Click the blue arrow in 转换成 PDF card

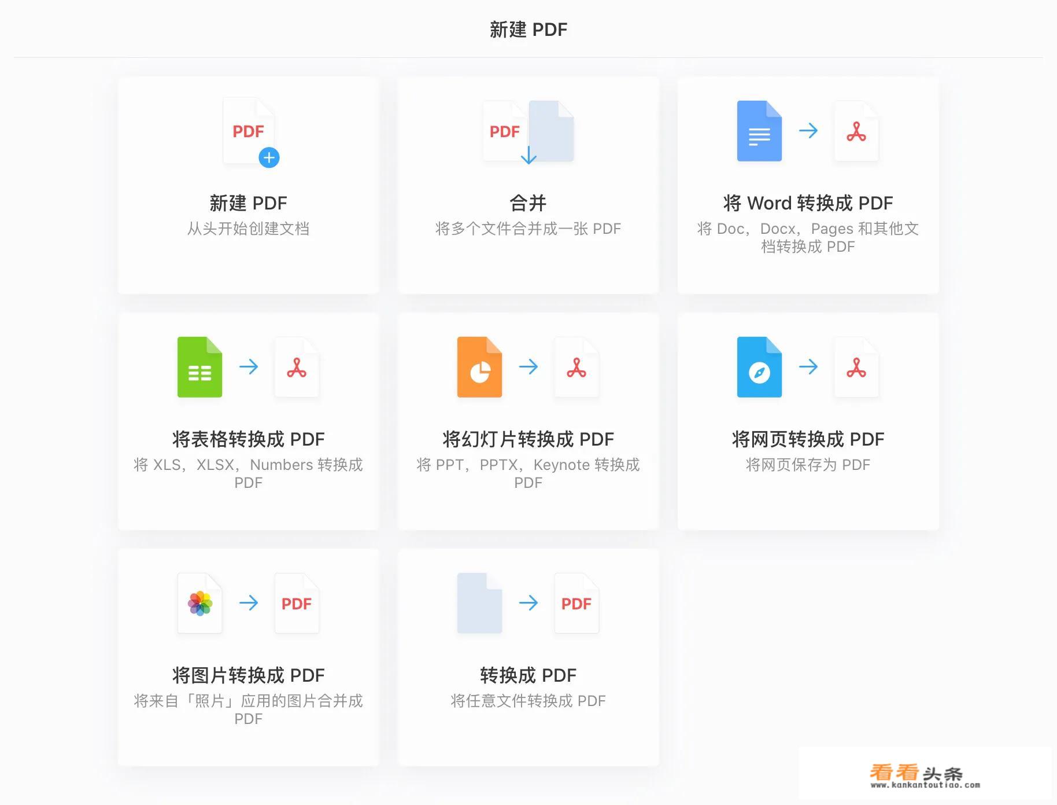point(528,603)
